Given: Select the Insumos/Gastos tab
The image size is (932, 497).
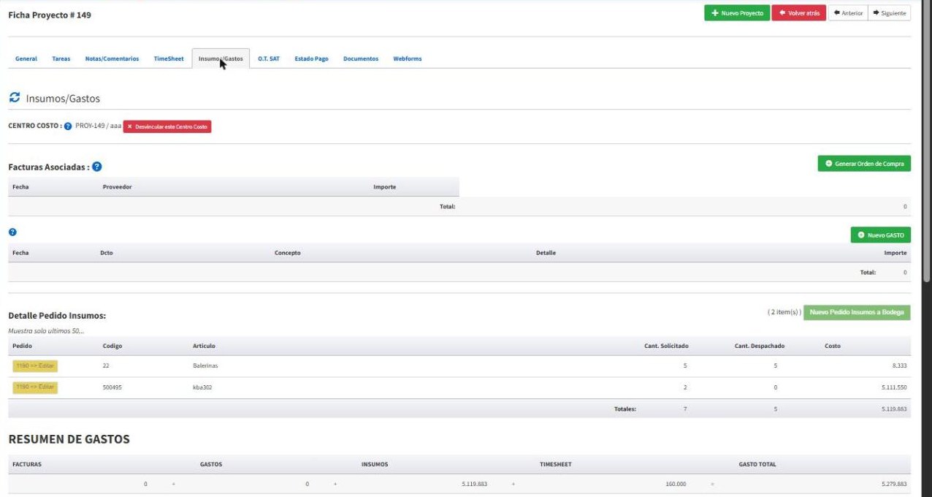Looking at the screenshot, I should tap(221, 58).
